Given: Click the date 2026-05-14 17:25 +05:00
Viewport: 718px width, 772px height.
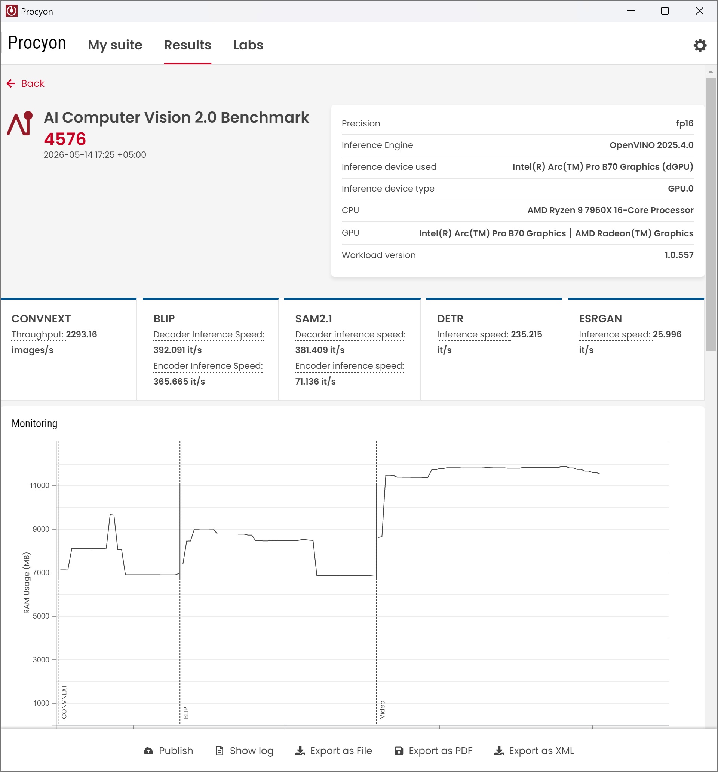Looking at the screenshot, I should [95, 154].
